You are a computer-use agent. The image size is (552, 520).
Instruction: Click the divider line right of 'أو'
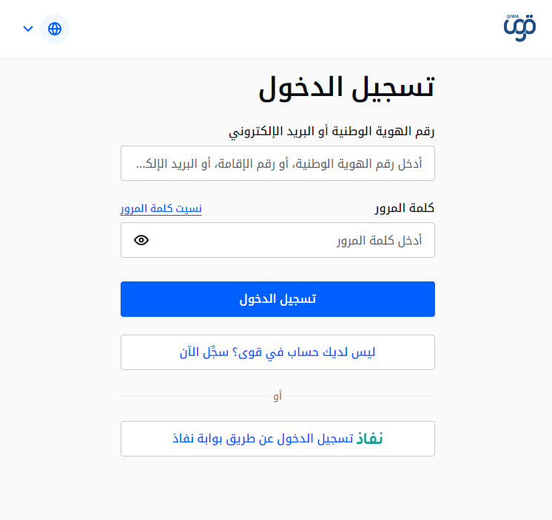363,397
